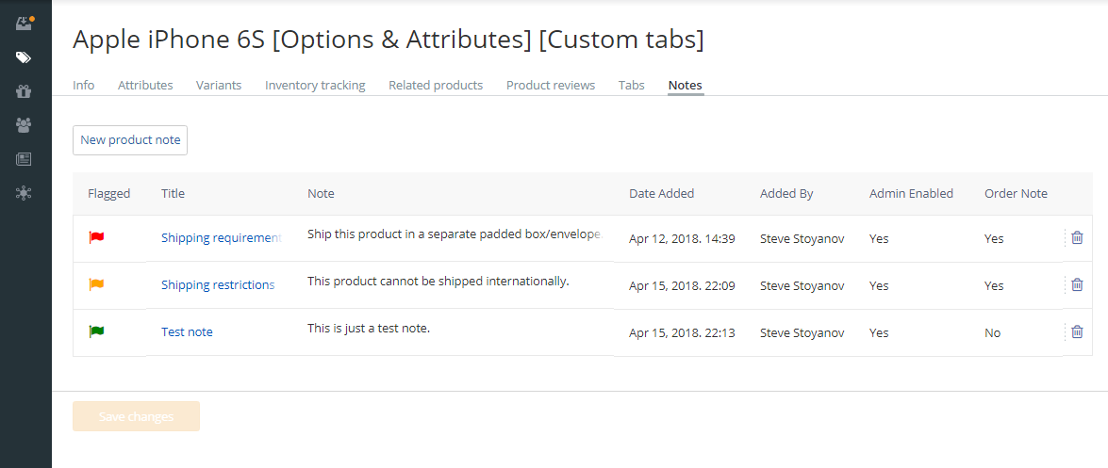Click the newspaper content sidebar icon
This screenshot has height=468, width=1108.
pos(24,159)
